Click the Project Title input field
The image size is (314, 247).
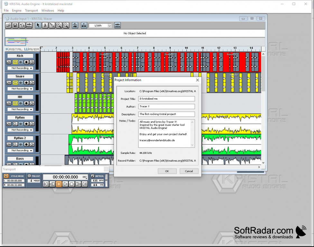pyautogui.click(x=166, y=99)
